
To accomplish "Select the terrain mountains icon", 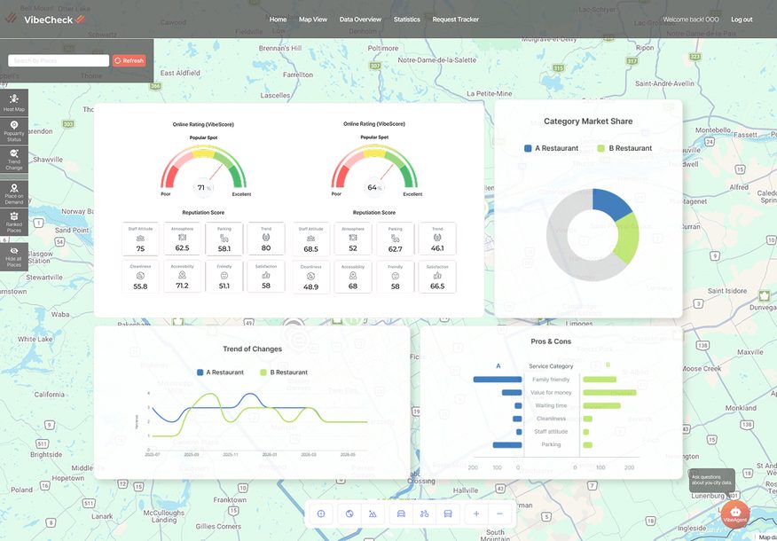I will click(x=373, y=514).
